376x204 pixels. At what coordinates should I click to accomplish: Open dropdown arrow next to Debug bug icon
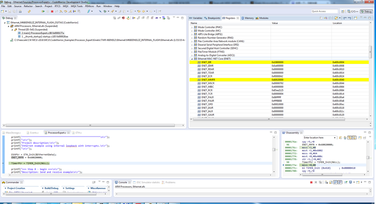pyautogui.click(x=108, y=11)
